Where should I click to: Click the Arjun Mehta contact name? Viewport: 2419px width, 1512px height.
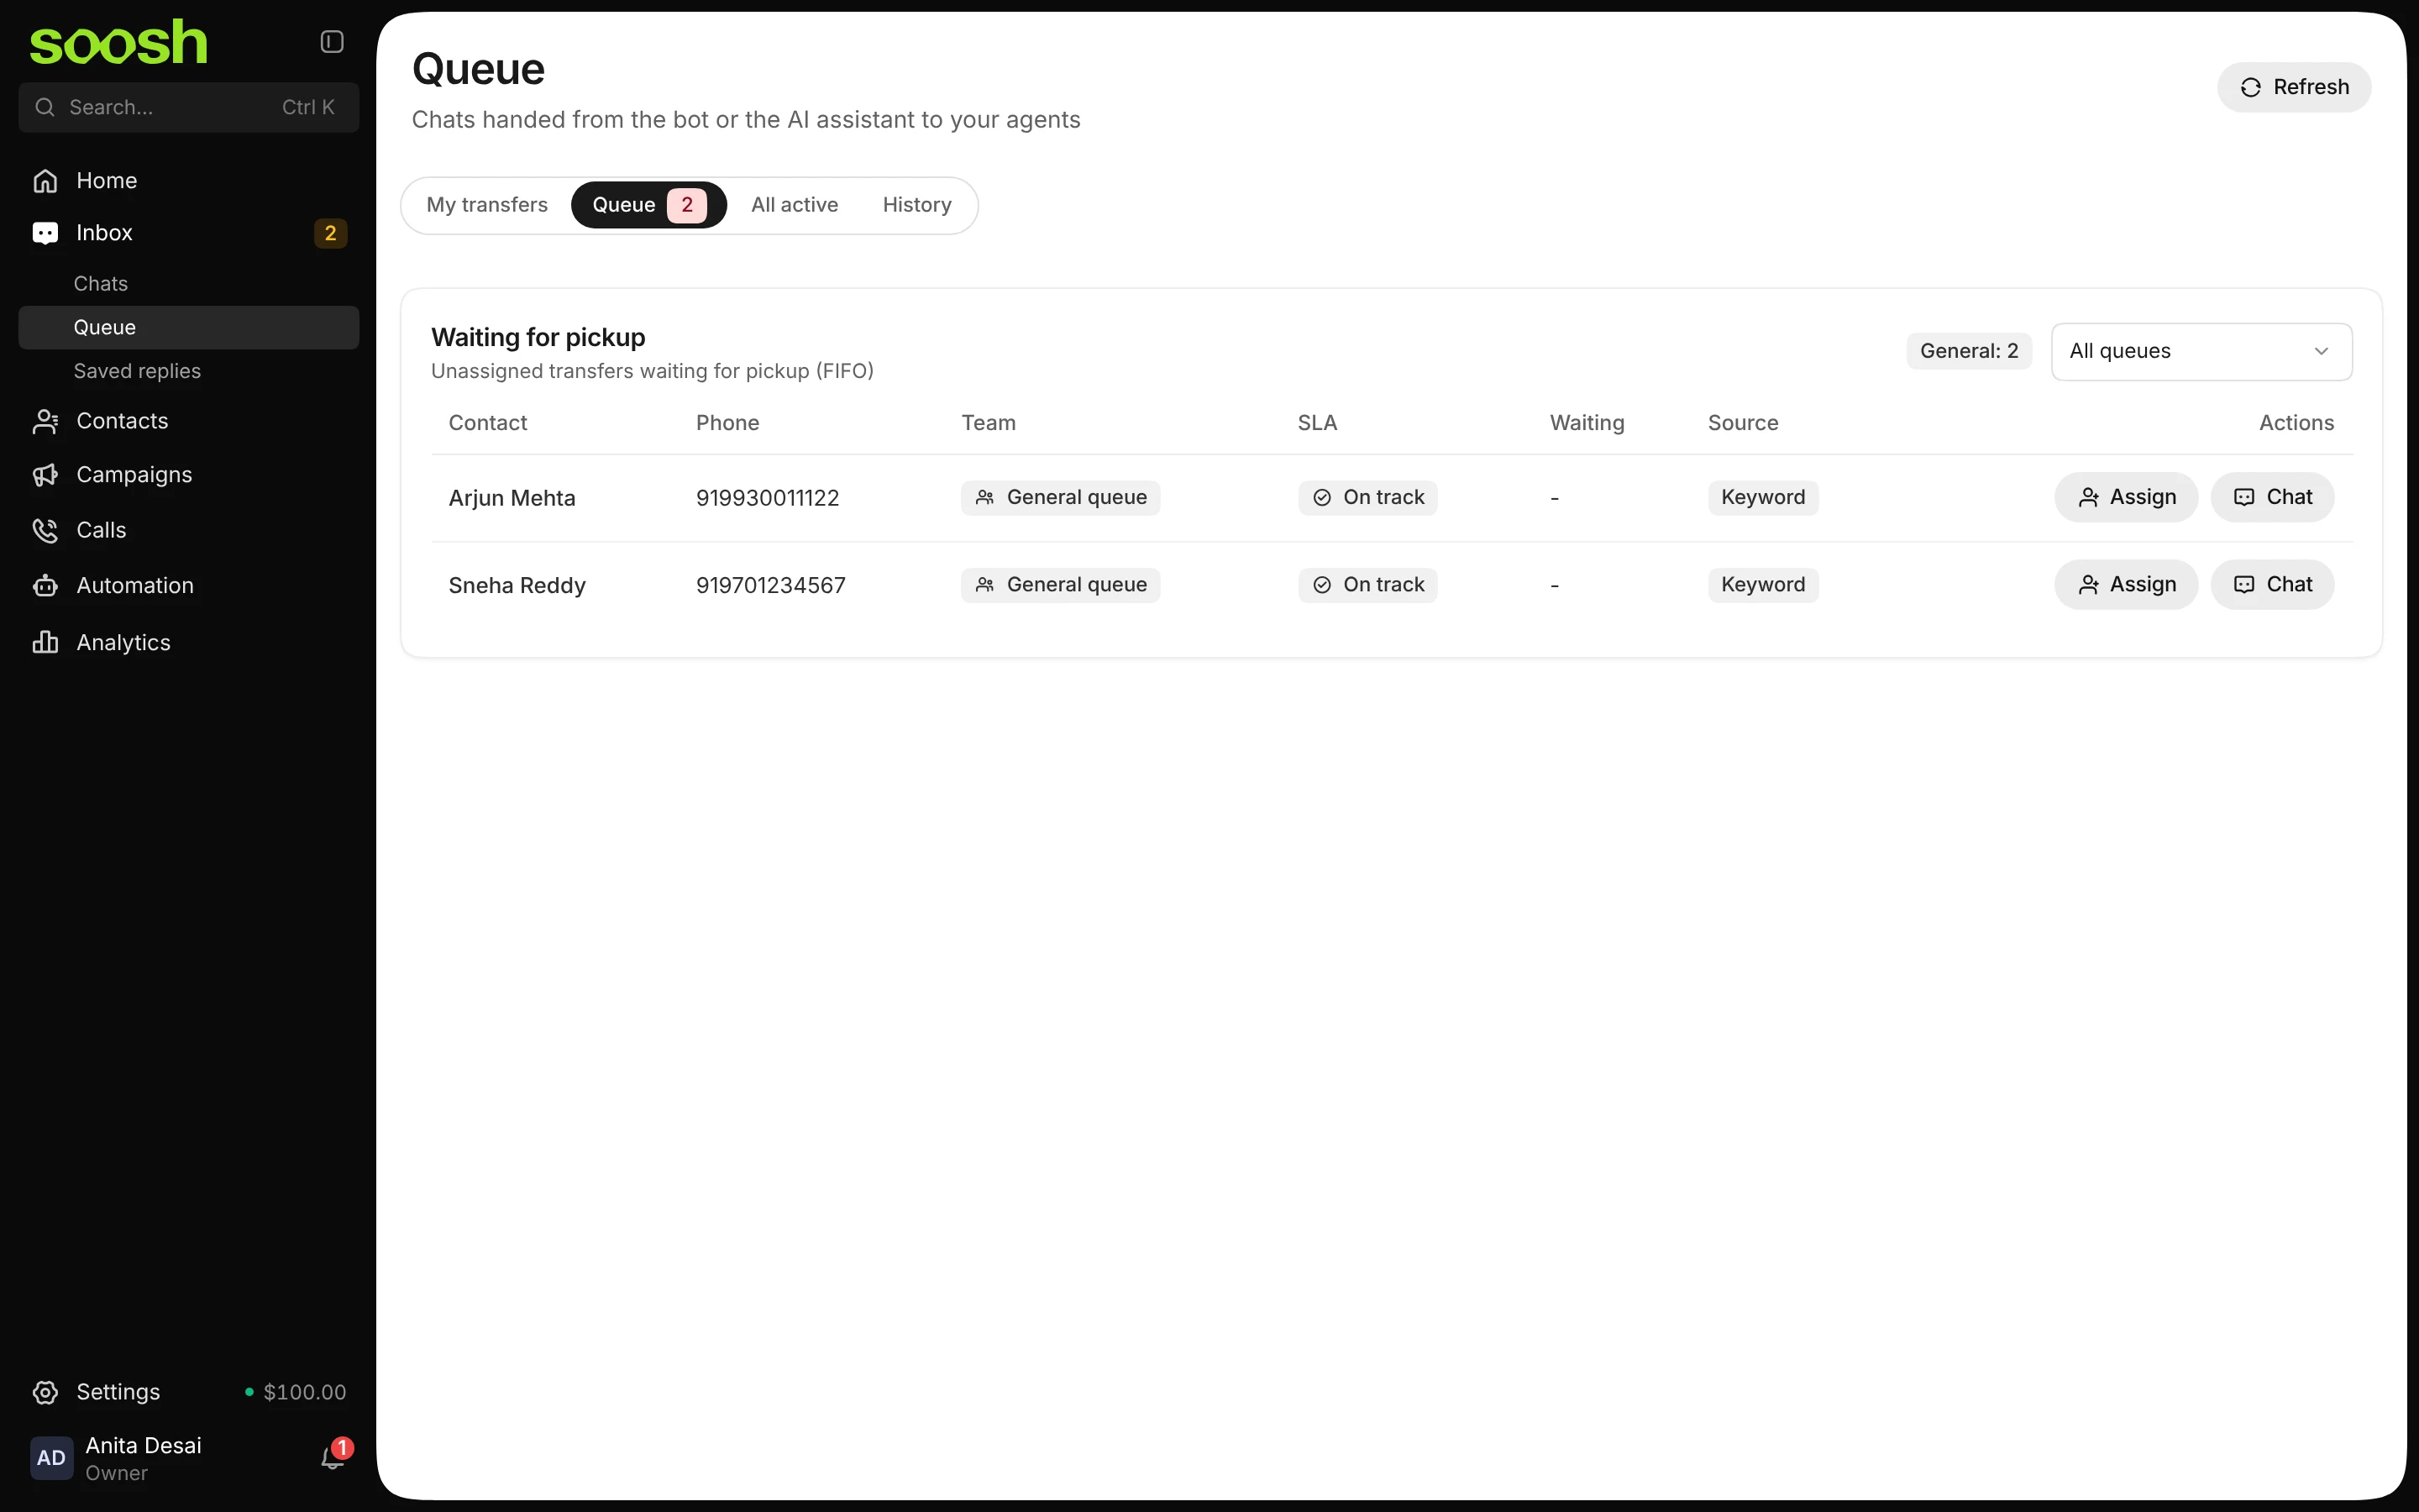click(x=512, y=498)
